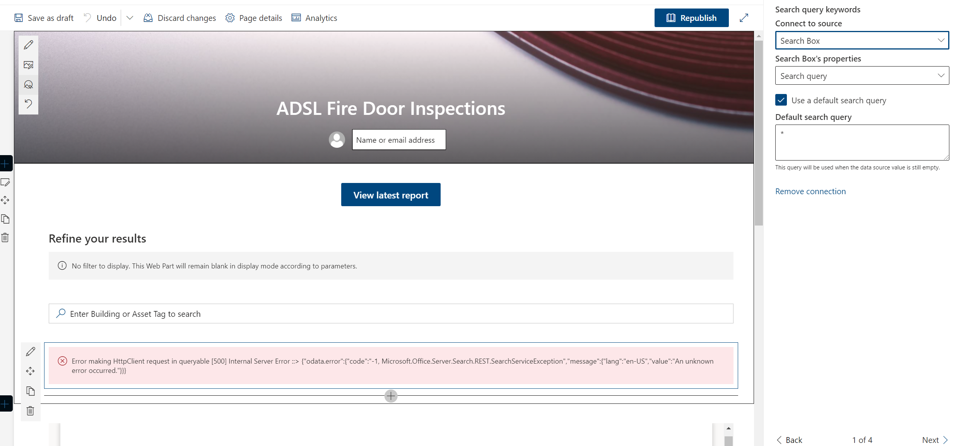Image resolution: width=954 pixels, height=446 pixels.
Task: Open Analytics
Action: click(x=314, y=18)
